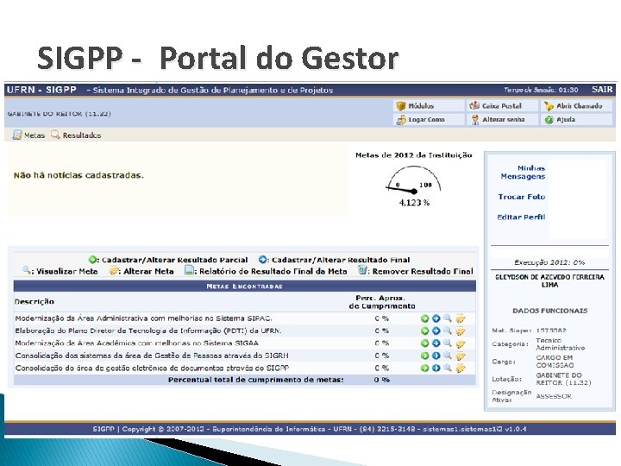The image size is (621, 466).
Task: Open the Módulos button
Action: (x=429, y=106)
